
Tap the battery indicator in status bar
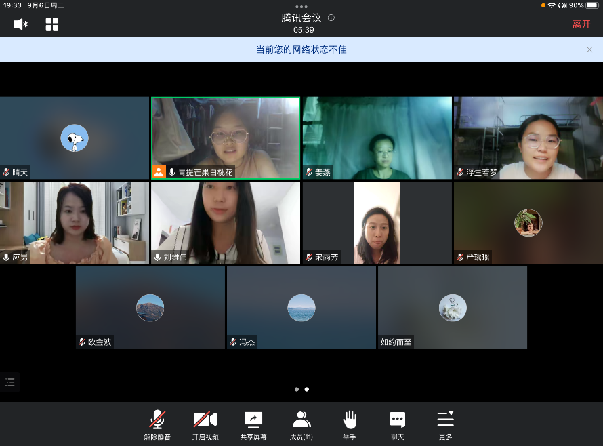[x=593, y=5]
